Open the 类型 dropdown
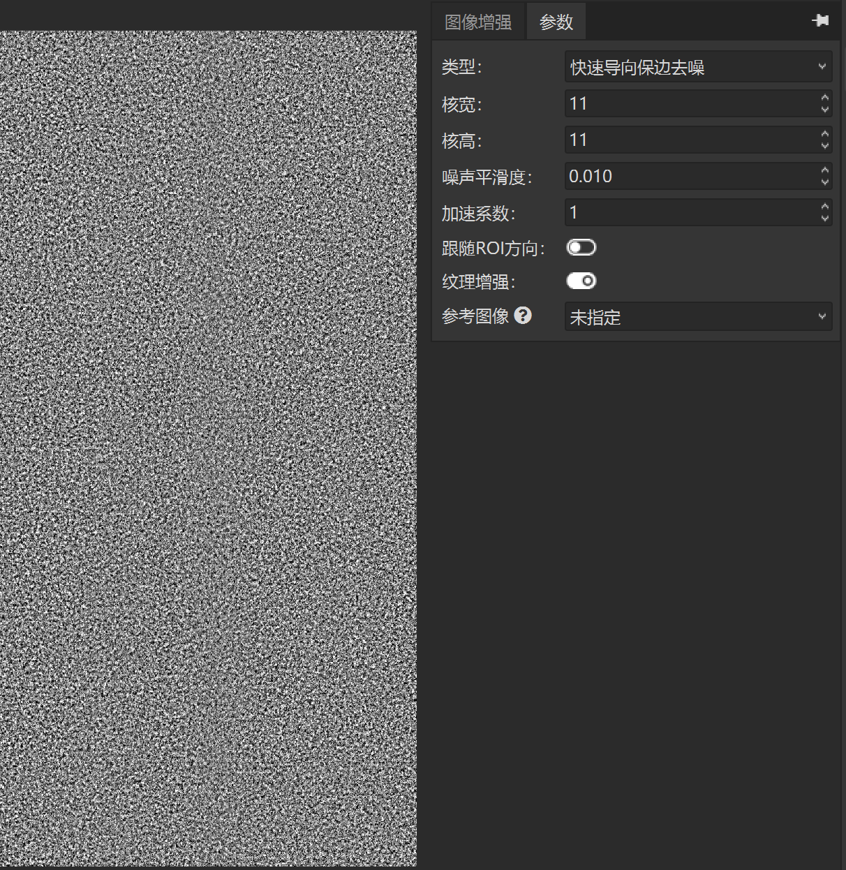Viewport: 846px width, 870px height. 698,67
